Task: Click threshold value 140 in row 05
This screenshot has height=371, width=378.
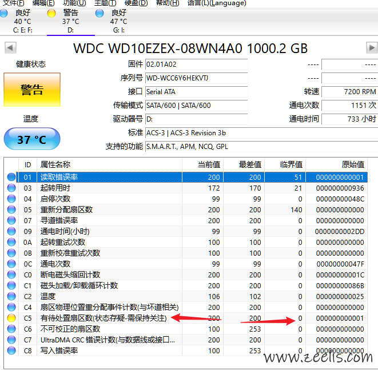Action: pos(296,210)
